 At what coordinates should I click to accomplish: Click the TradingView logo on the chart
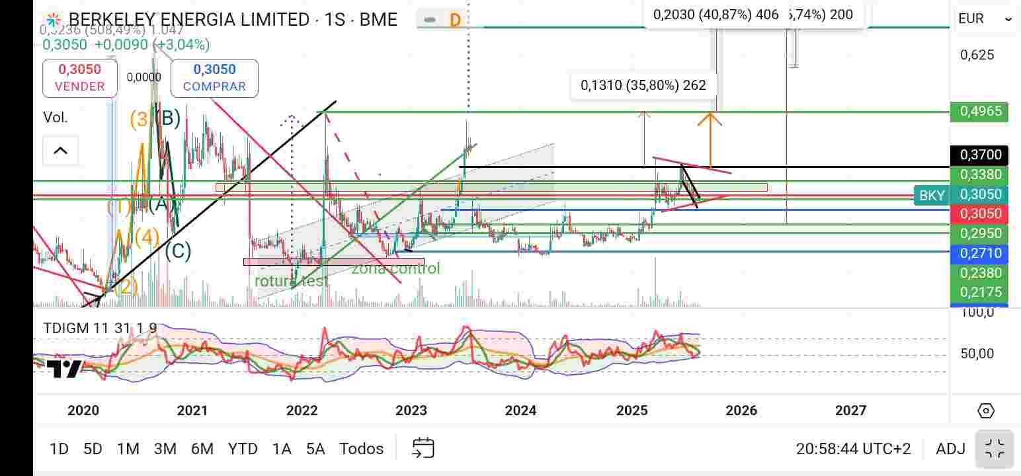[64, 368]
